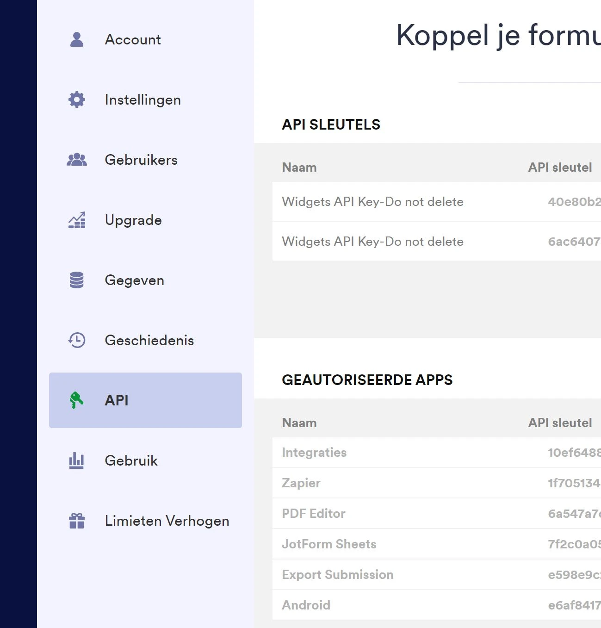Select the API sleutel column header
Viewport: 601px width, 628px height.
pos(559,167)
